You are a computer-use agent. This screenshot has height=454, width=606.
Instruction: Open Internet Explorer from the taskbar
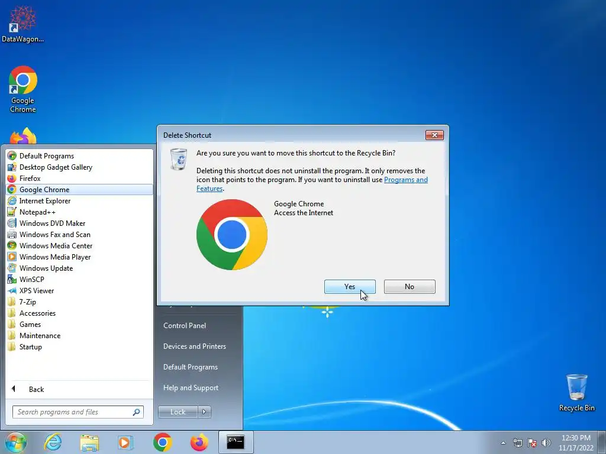point(53,442)
